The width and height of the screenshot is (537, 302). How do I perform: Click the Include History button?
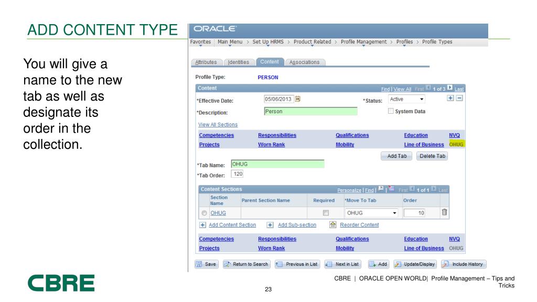[x=464, y=264]
